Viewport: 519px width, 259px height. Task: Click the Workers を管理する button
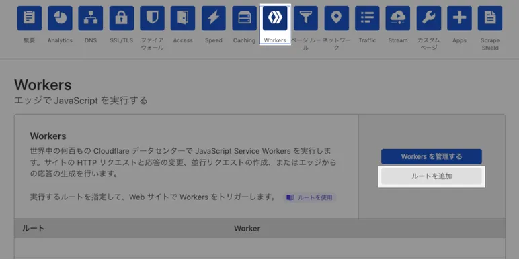432,156
